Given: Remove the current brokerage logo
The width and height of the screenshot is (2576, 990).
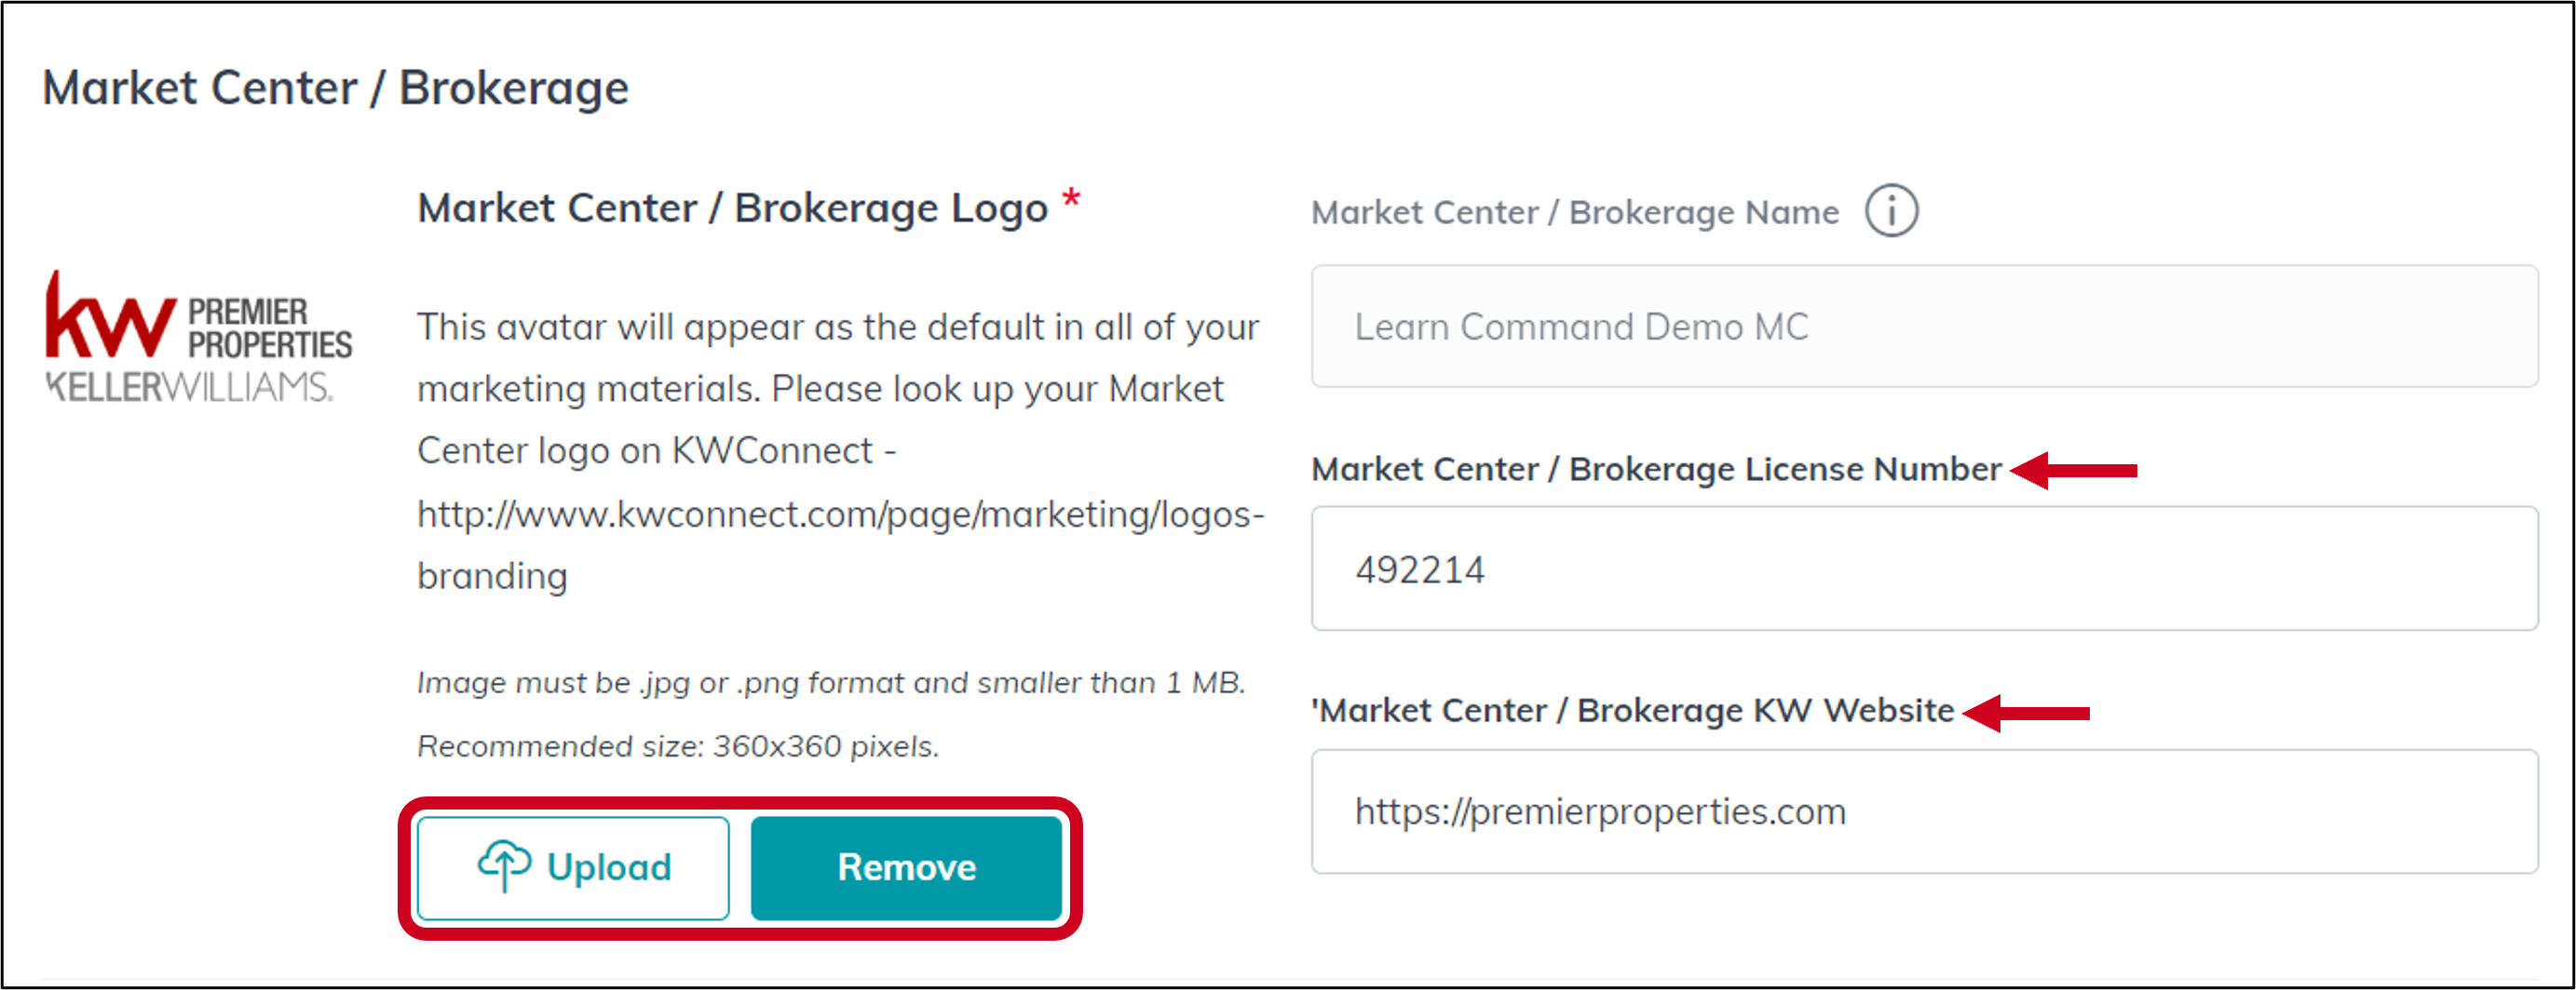Looking at the screenshot, I should coord(906,867).
